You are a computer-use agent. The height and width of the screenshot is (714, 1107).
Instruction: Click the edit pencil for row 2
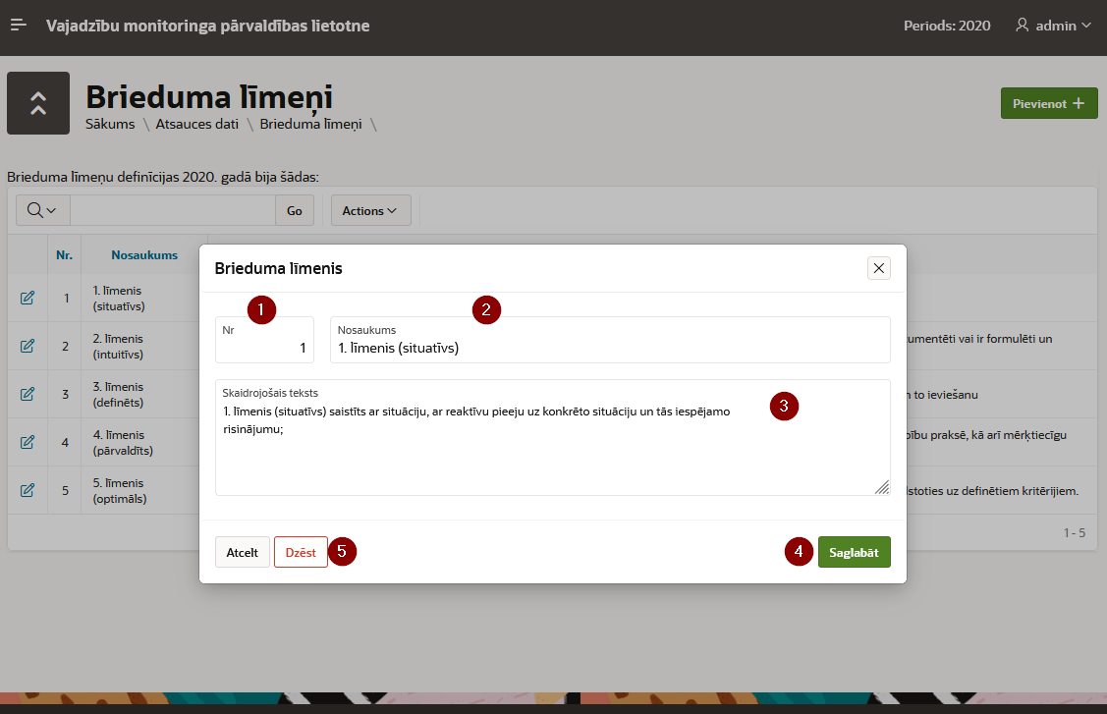point(28,346)
